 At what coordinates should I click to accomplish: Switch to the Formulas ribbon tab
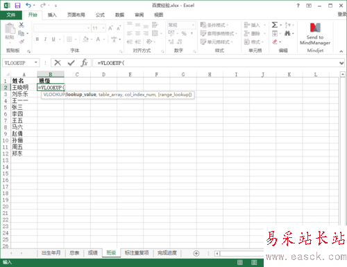[100, 15]
